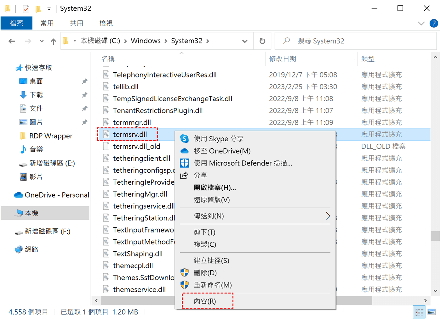This screenshot has width=441, height=319.
Task: Click the 影片 film icon in sidebar
Action: [x=23, y=176]
